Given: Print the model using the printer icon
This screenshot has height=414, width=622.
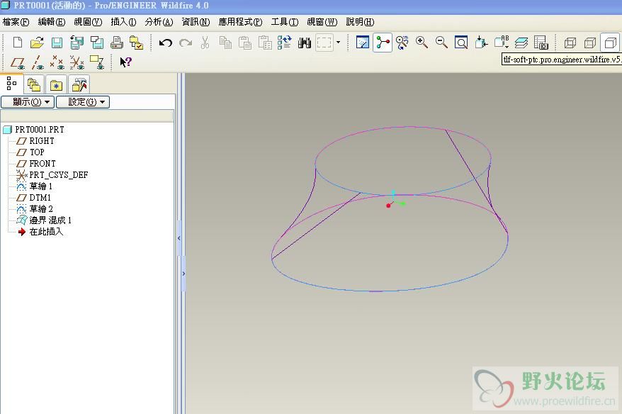Looking at the screenshot, I should point(117,42).
